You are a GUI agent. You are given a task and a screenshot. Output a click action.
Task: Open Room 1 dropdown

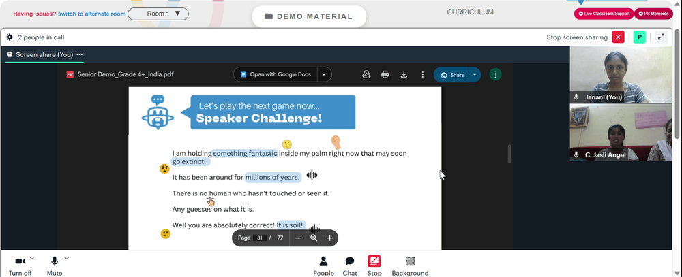tap(158, 14)
